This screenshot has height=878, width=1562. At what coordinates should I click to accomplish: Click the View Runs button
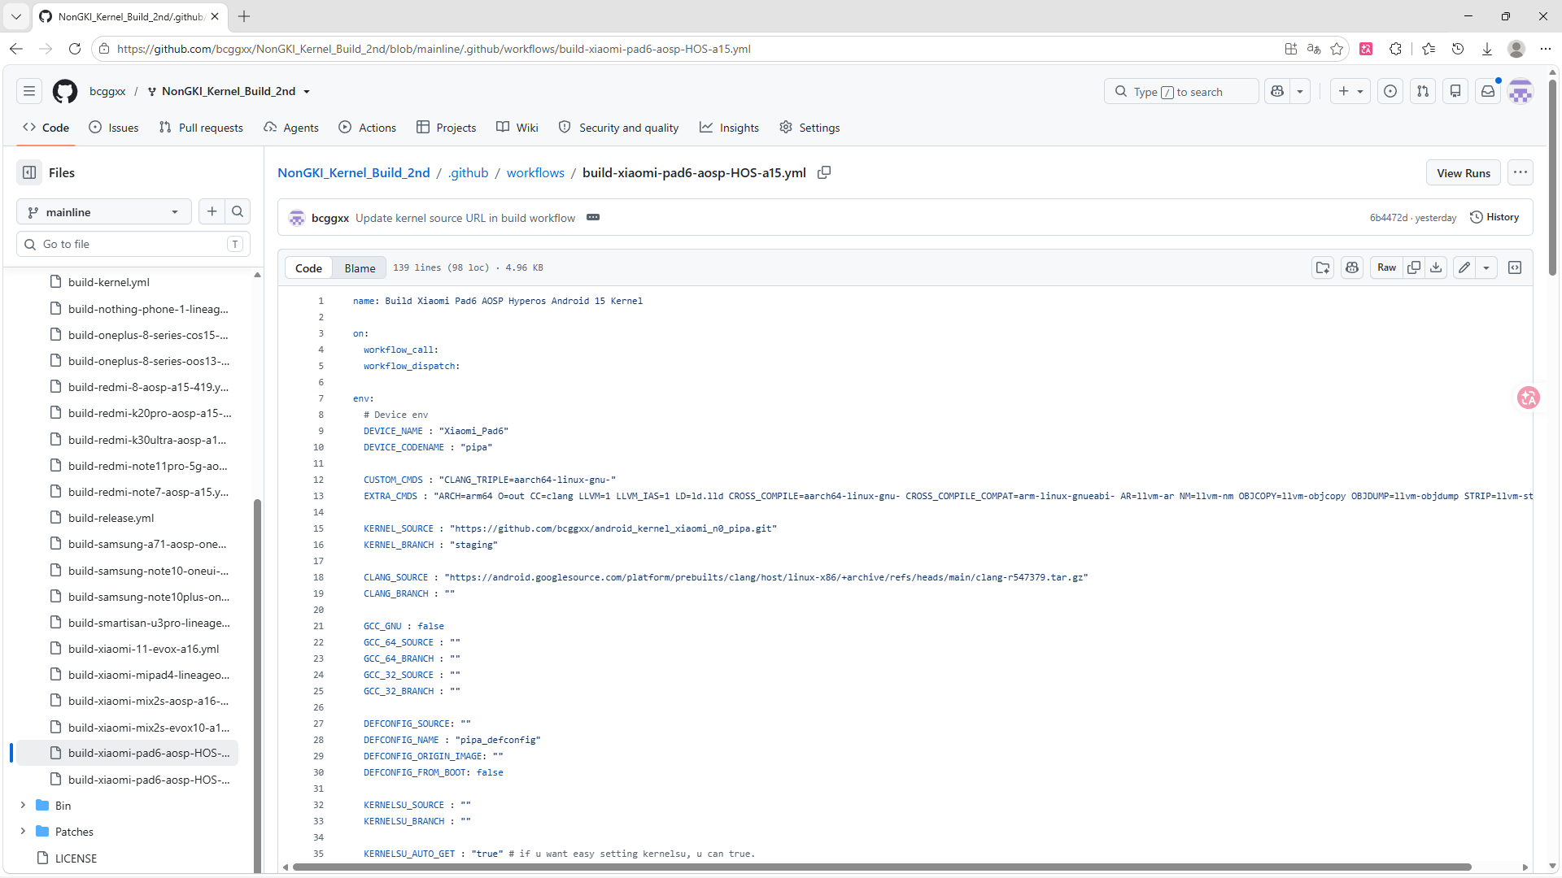click(x=1464, y=172)
